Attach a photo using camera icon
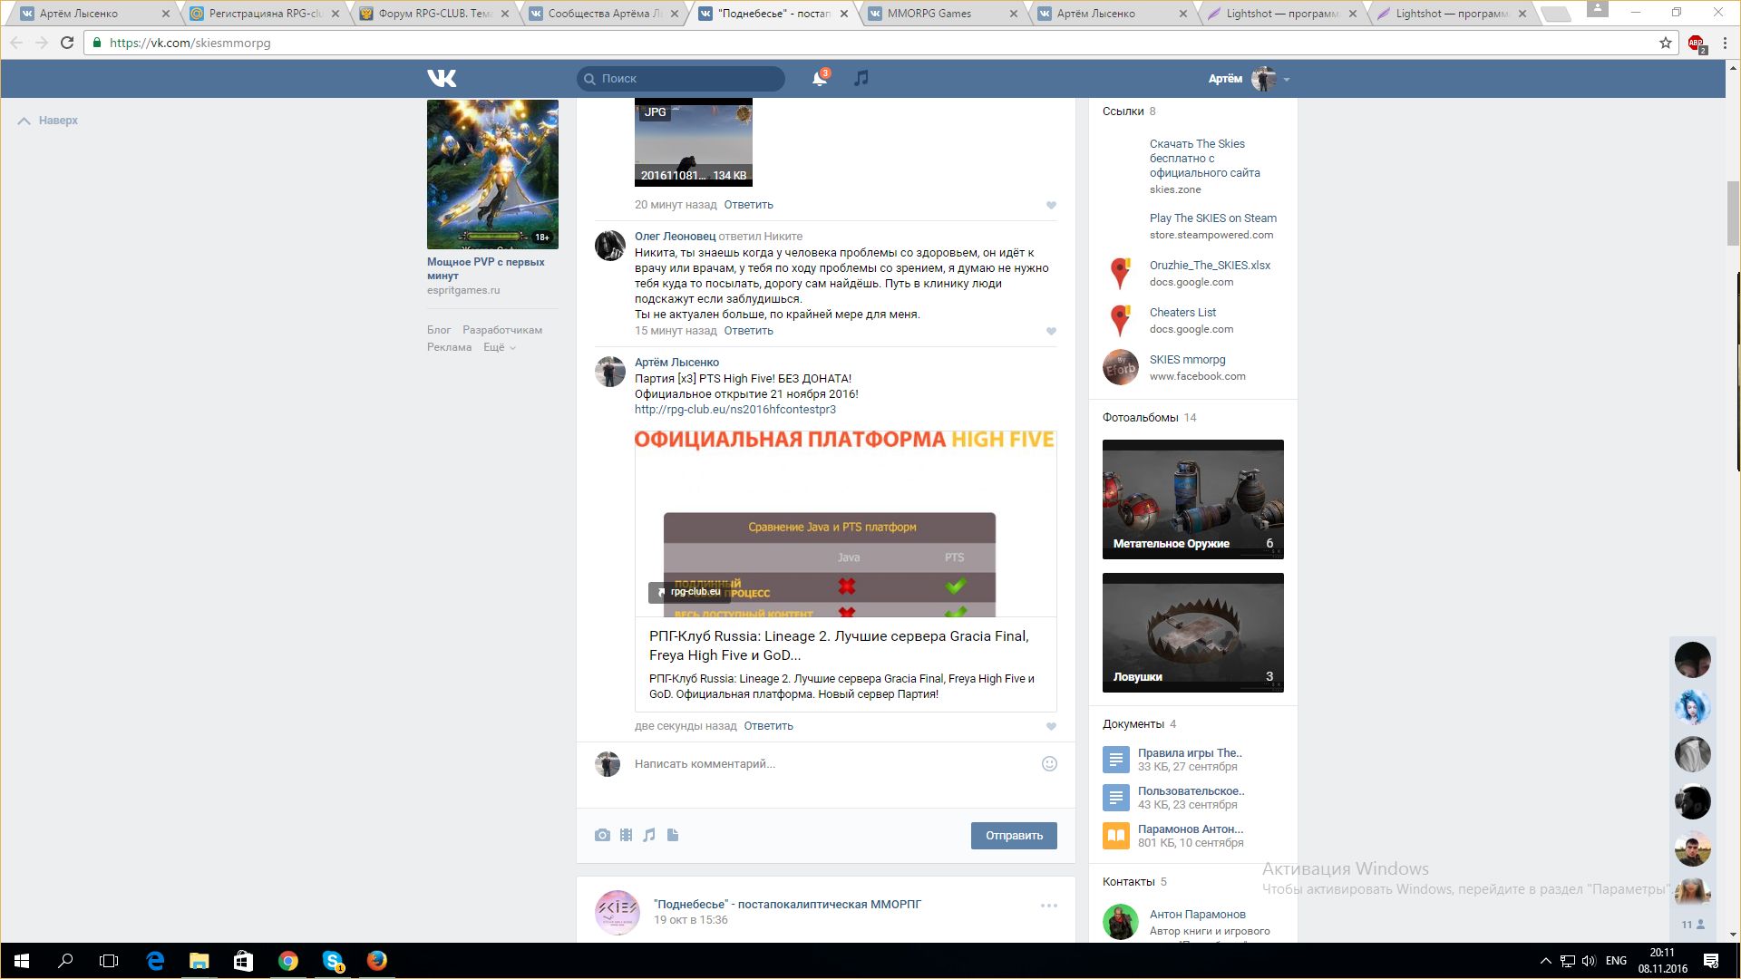1741x979 pixels. [x=602, y=835]
